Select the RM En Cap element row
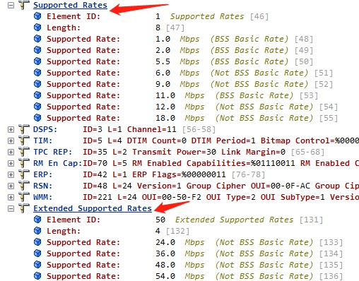 point(196,163)
